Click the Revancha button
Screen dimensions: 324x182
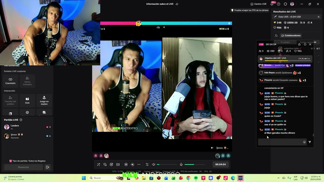click(24, 167)
